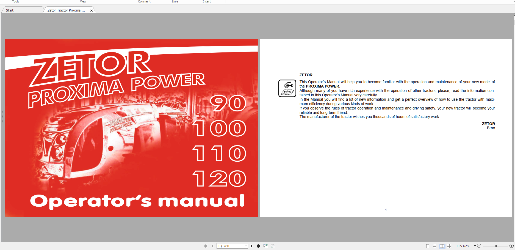The height and width of the screenshot is (250, 515).
Task: Click the bold 'PROXIMA POWER' text
Action: pyautogui.click(x=322, y=86)
